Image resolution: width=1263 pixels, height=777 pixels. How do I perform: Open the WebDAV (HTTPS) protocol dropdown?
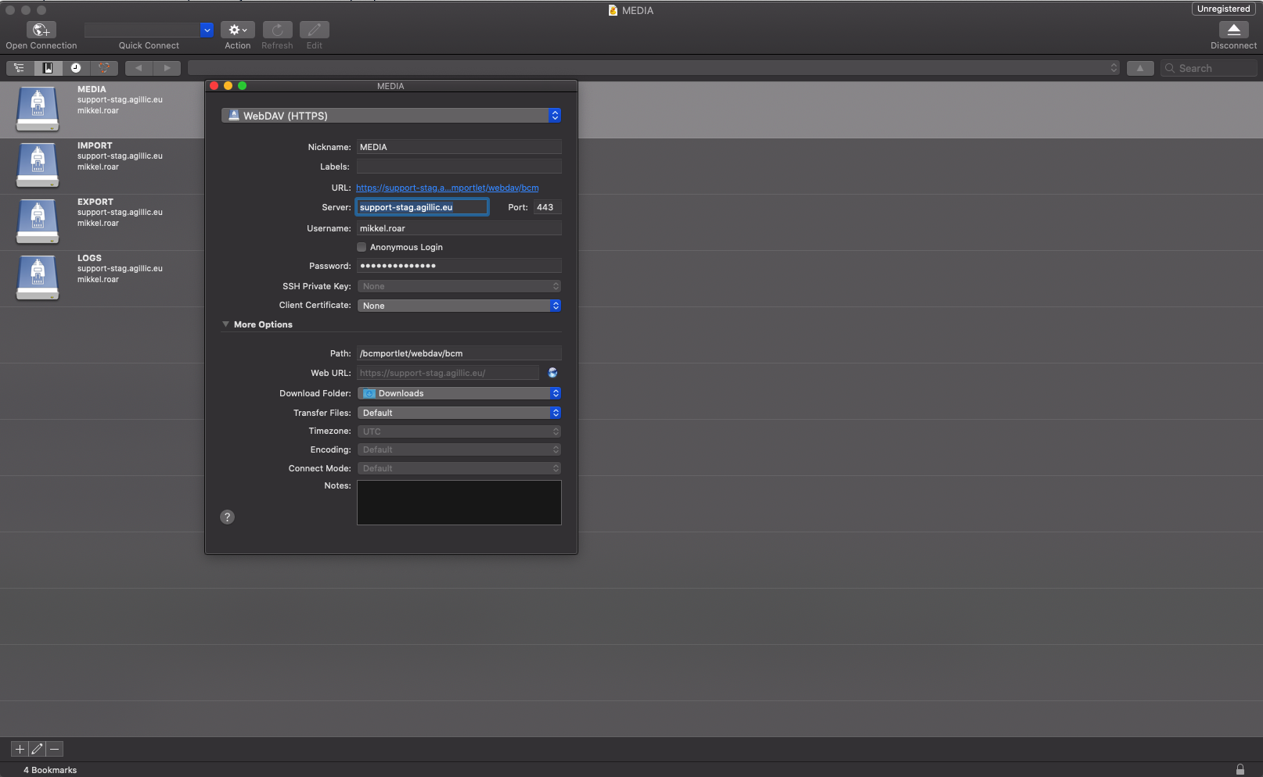coord(391,116)
